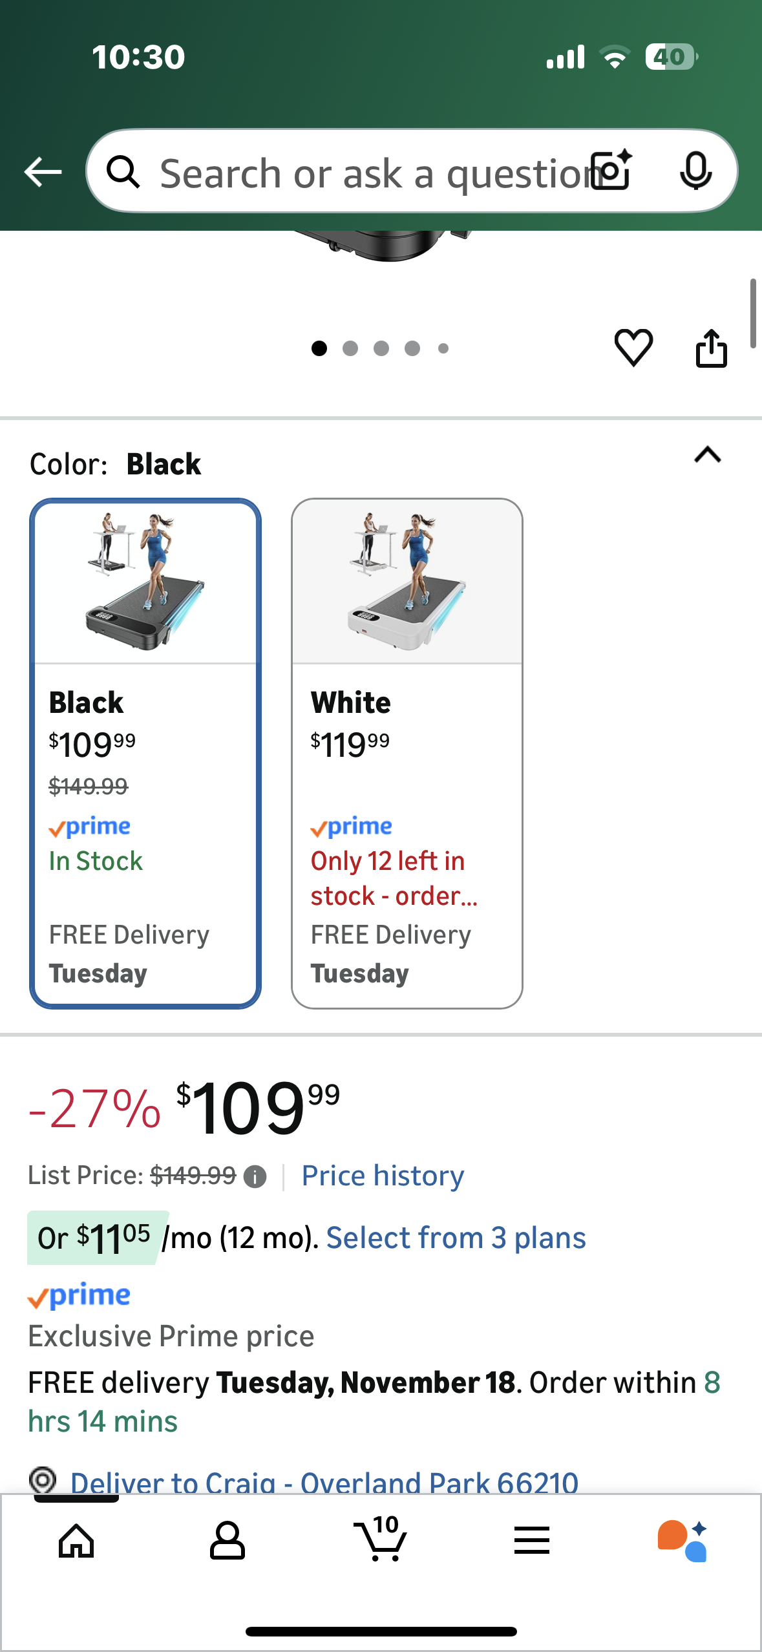Tap the search bar to ask a question
The image size is (762, 1652).
[362, 171]
